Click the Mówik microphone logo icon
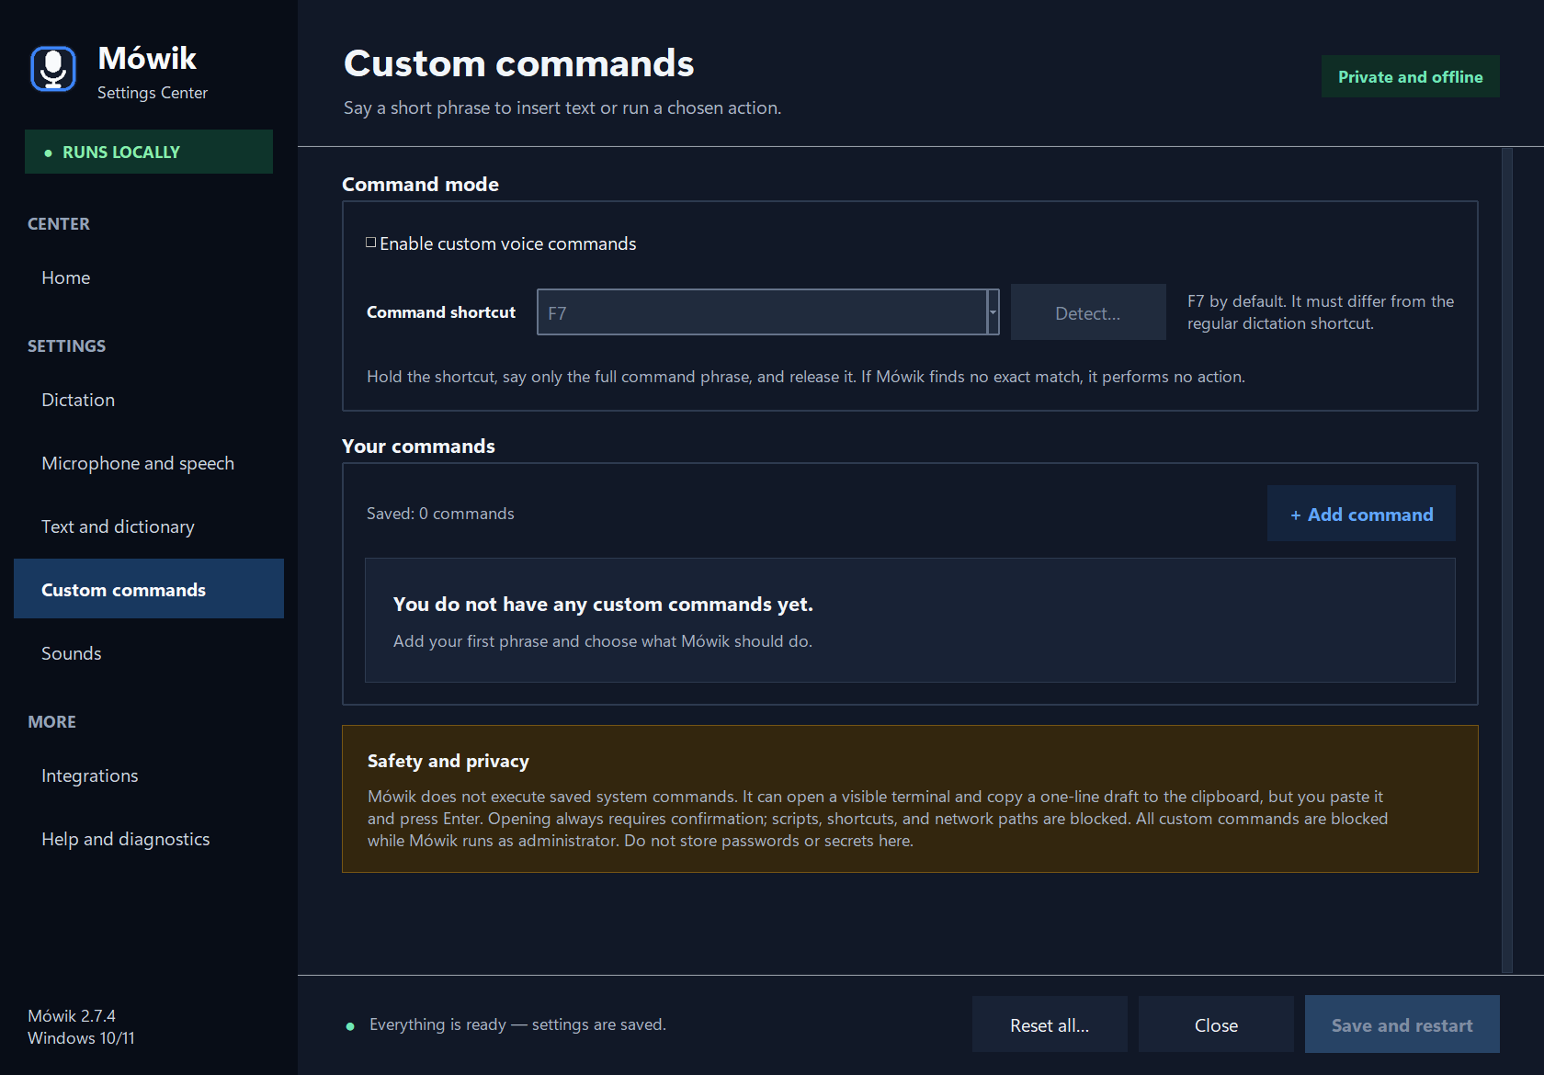 (x=53, y=69)
